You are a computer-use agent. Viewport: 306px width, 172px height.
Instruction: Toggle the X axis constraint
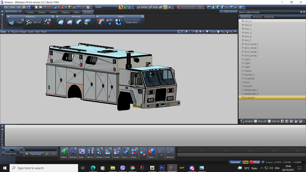[121, 7]
